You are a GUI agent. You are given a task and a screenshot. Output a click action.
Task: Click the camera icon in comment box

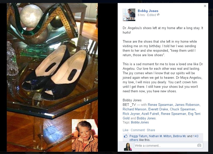pos(199,145)
